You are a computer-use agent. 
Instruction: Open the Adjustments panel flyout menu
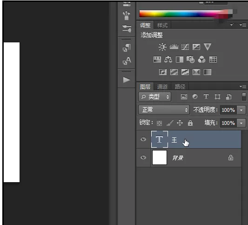243,25
